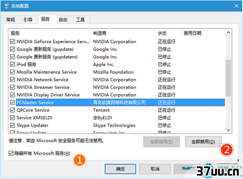Click 正在运行 status in QPCore Service row
243x179 pixels.
tap(166, 110)
